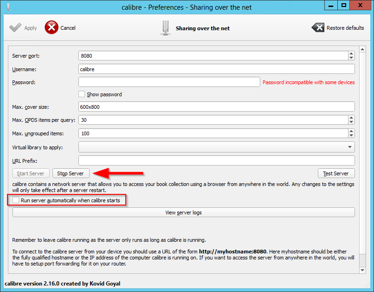Click into the Password field
This screenshot has width=374, height=292.
[x=169, y=82]
